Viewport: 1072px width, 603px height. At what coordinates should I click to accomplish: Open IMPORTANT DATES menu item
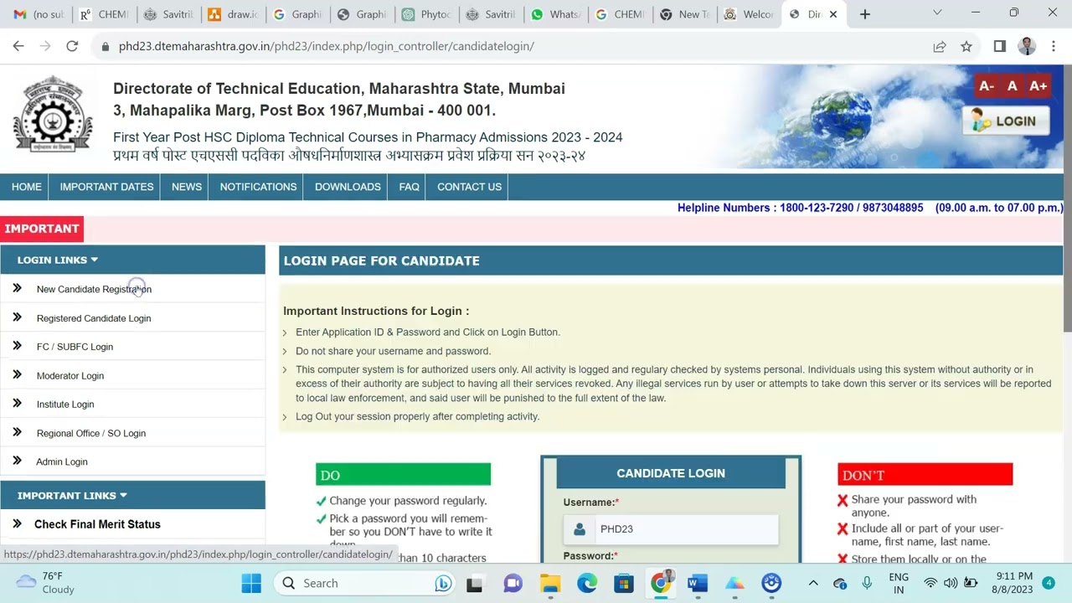tap(106, 187)
